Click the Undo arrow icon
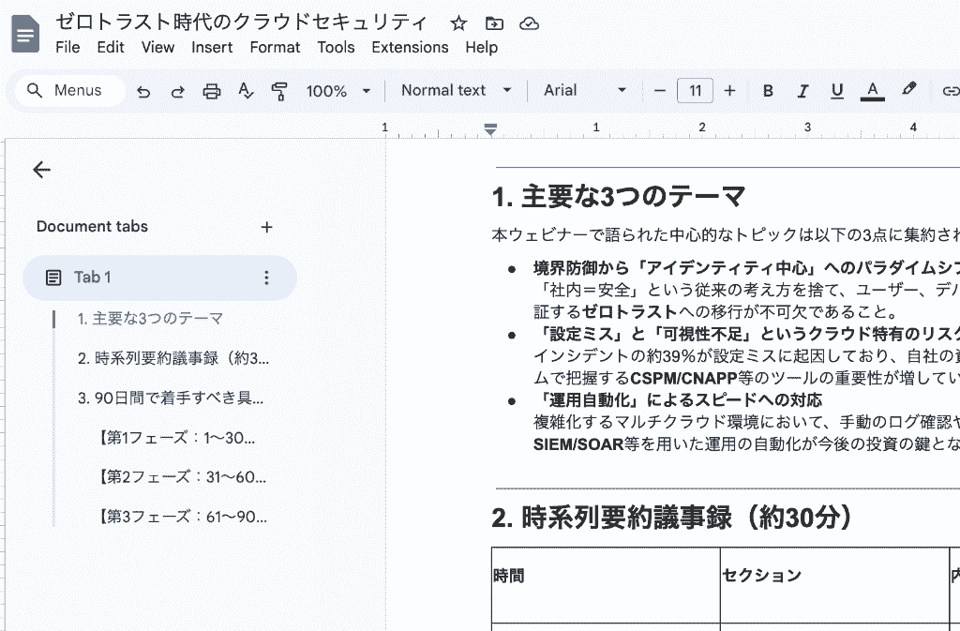960x631 pixels. coord(143,91)
